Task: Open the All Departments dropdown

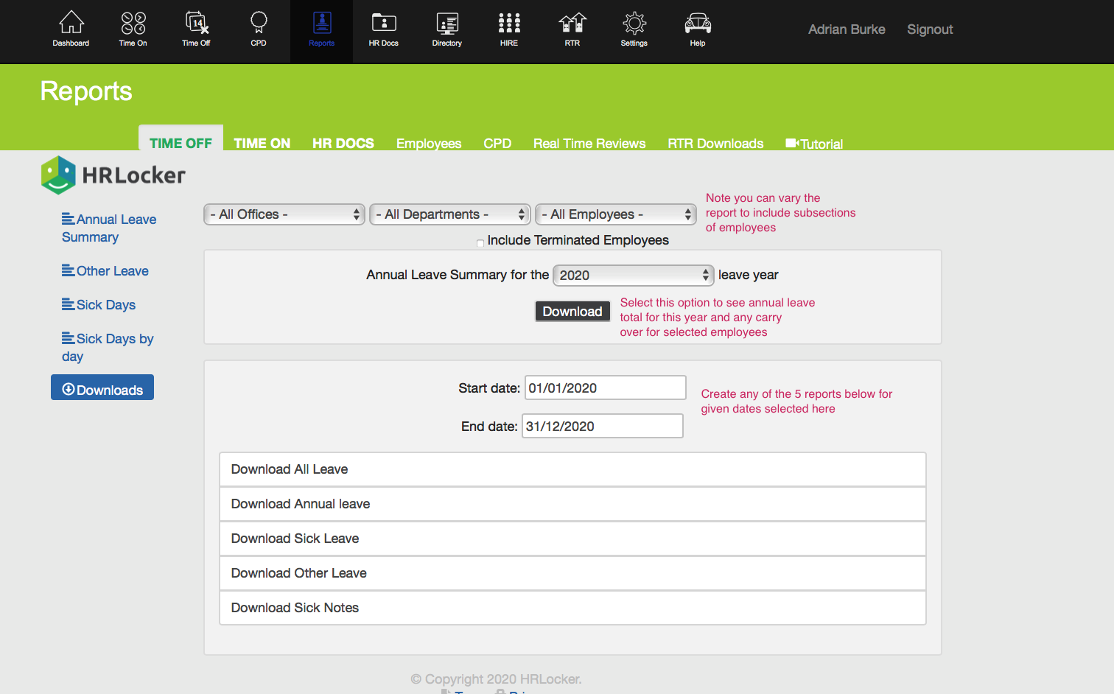Action: point(449,214)
